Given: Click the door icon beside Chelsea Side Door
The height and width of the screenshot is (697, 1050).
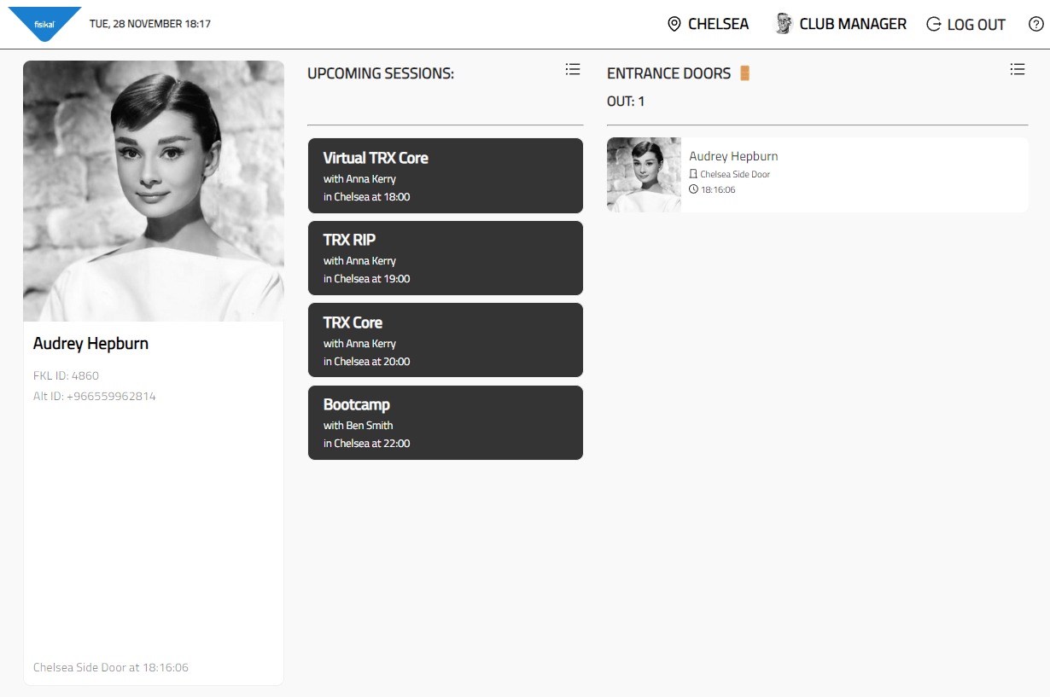Looking at the screenshot, I should click(693, 174).
